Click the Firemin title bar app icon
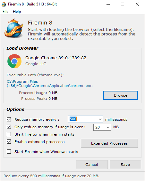The height and width of the screenshot is (181, 145). pos(4,4)
